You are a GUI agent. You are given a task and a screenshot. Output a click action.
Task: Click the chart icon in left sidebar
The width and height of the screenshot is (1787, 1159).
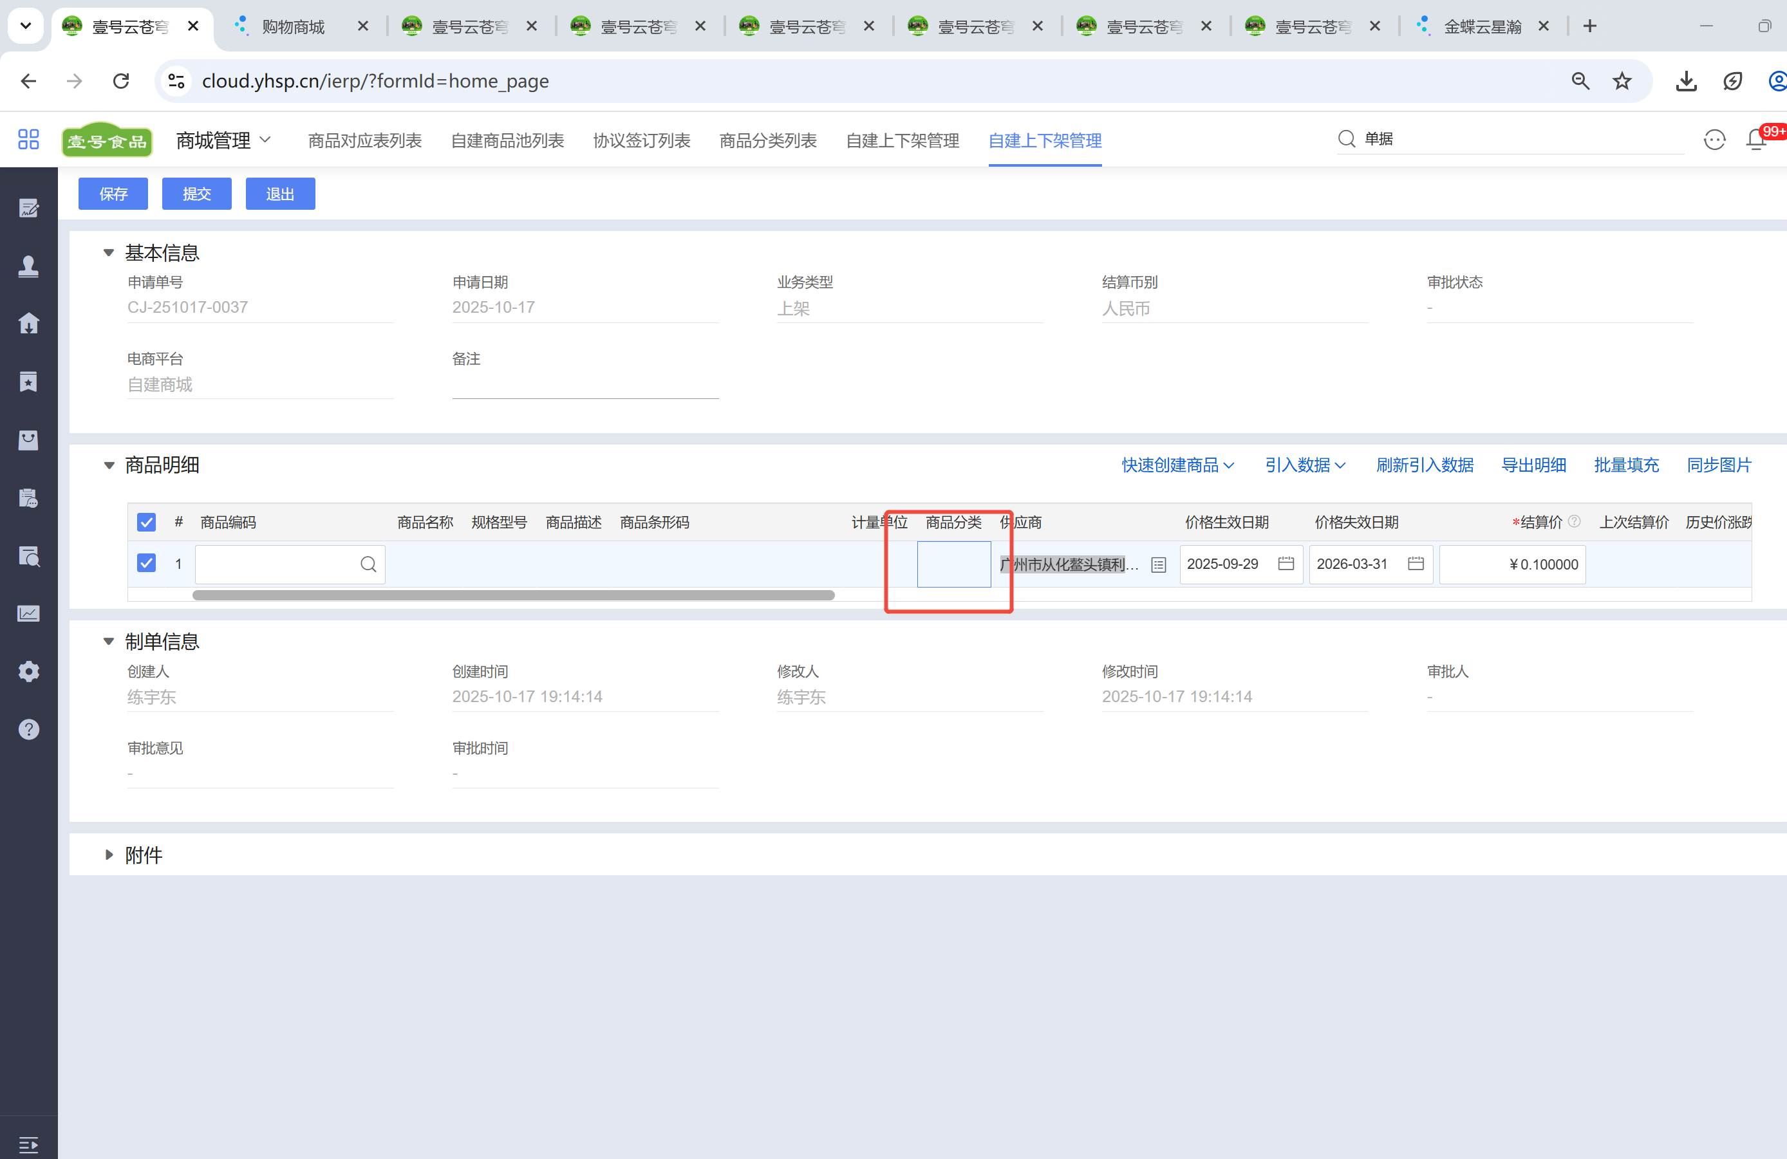tap(28, 613)
